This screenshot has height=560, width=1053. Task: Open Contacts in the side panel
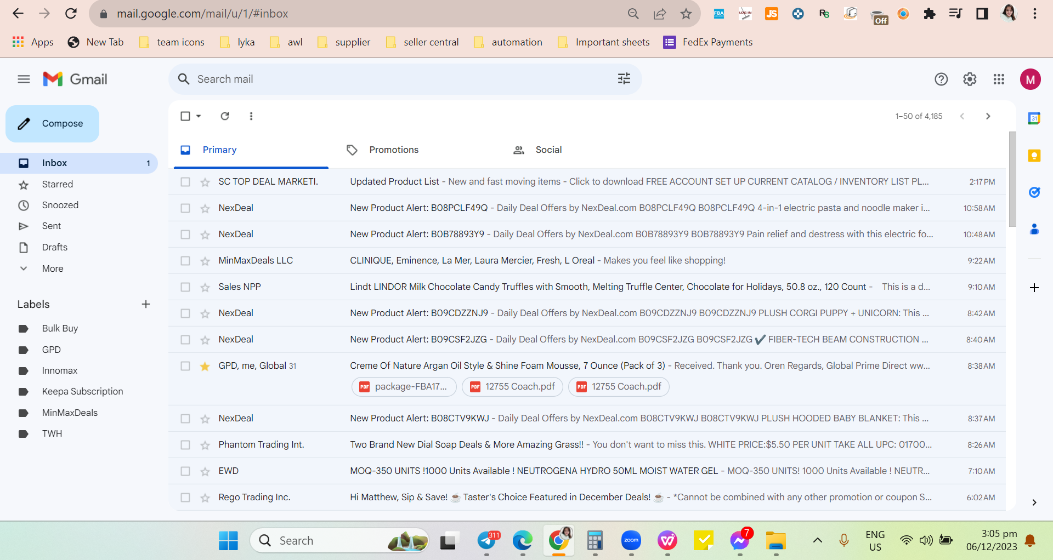coord(1034,229)
